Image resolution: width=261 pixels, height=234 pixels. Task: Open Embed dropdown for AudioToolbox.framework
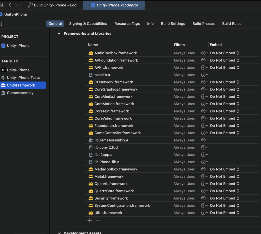(225, 53)
